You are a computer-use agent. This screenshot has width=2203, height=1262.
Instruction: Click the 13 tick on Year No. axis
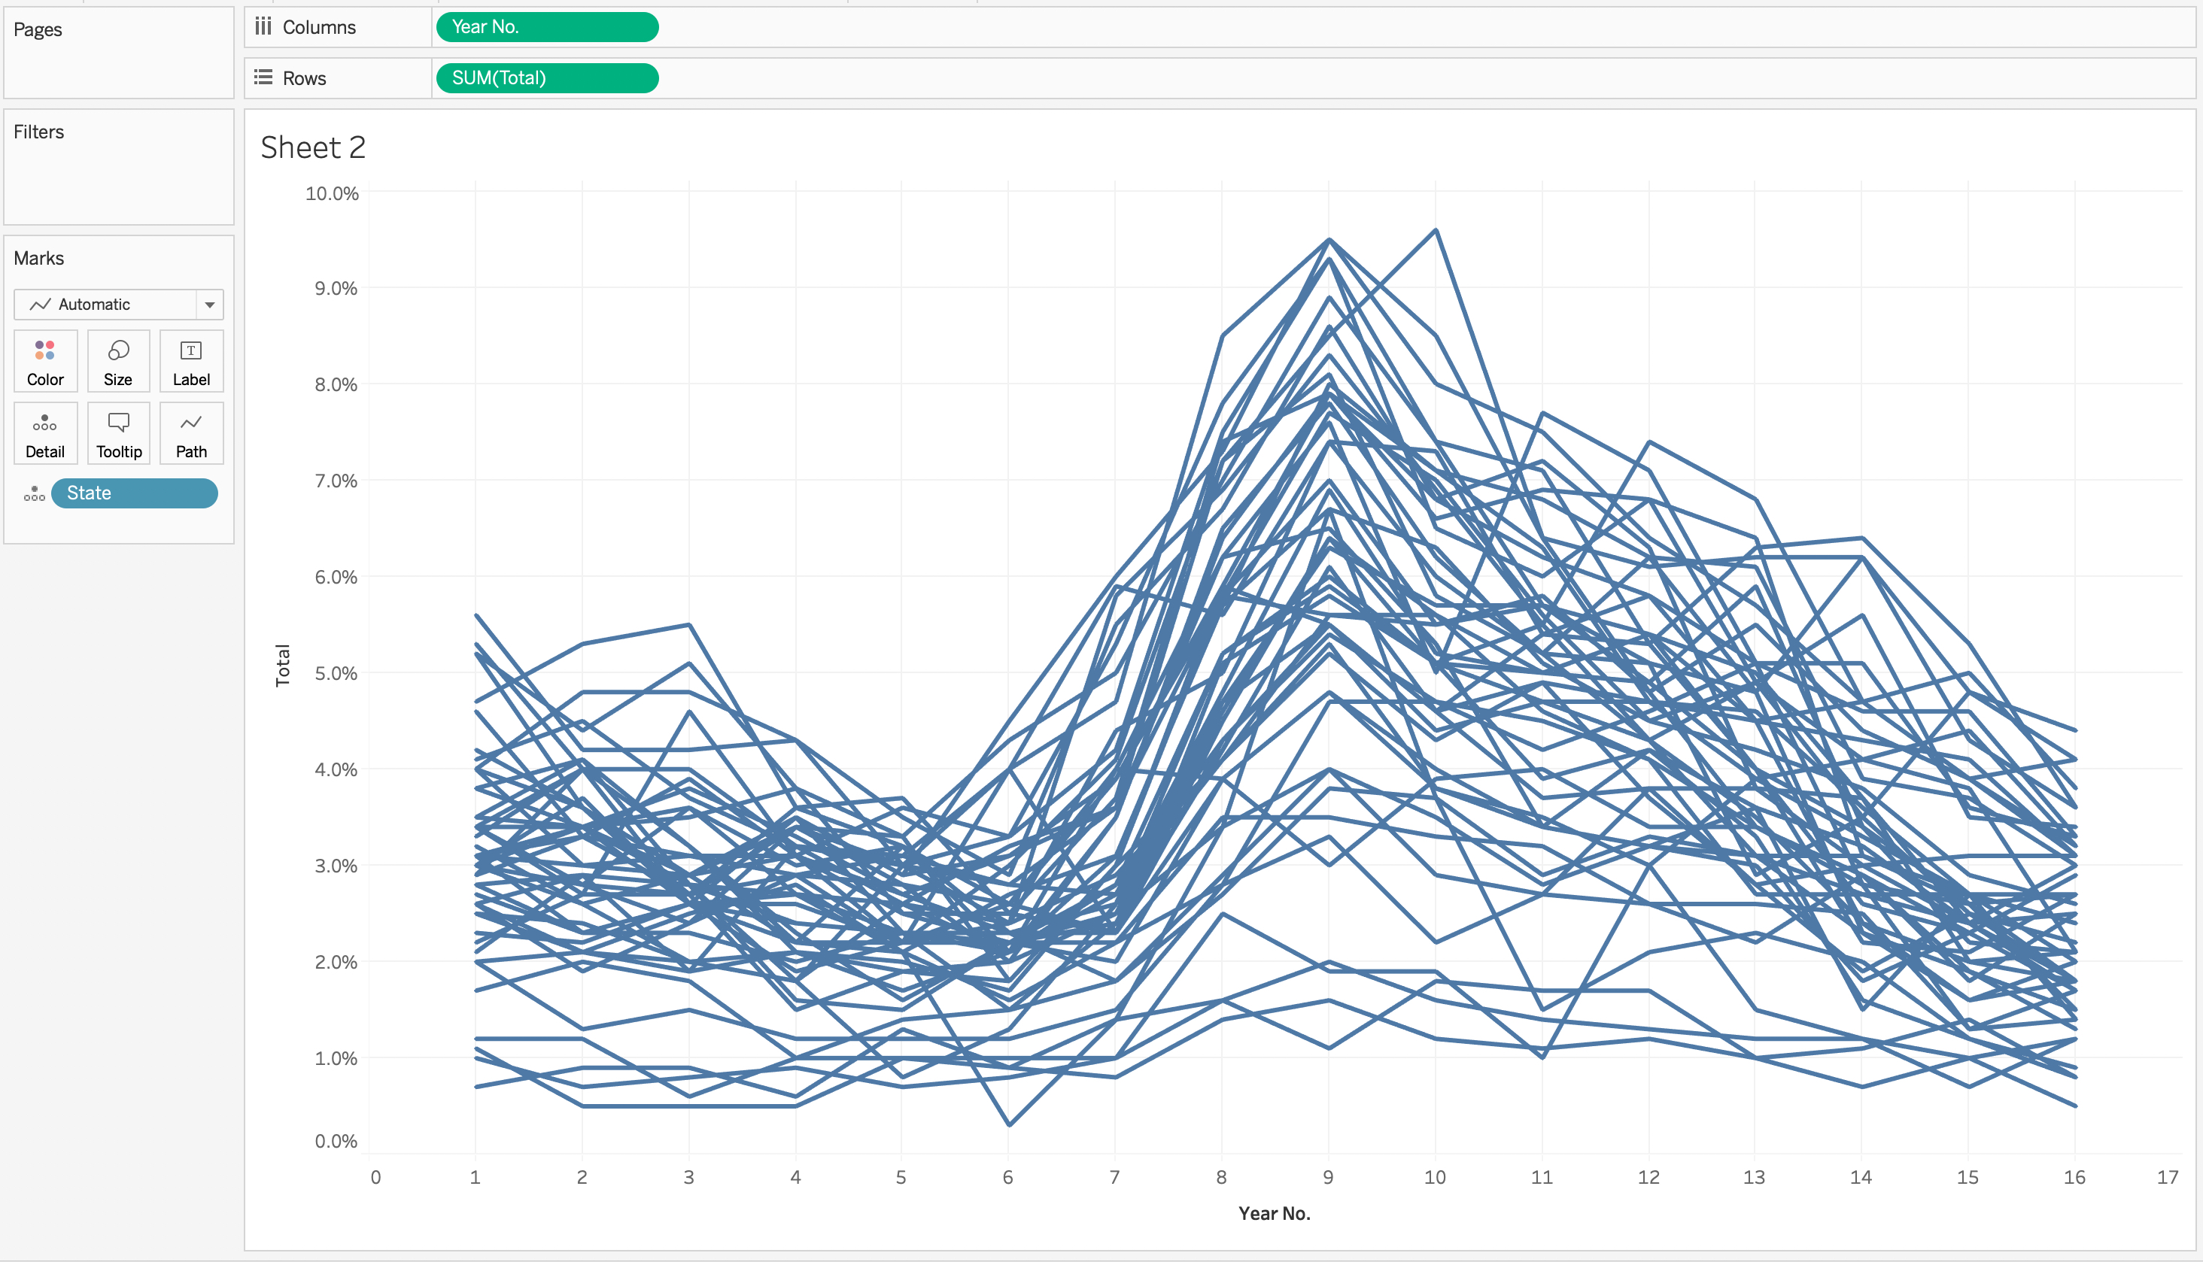pyautogui.click(x=1755, y=1177)
